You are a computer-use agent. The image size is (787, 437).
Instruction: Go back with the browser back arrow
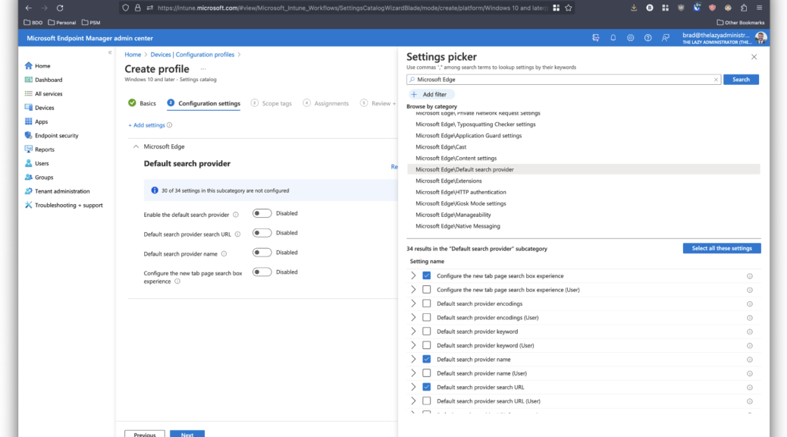(29, 8)
